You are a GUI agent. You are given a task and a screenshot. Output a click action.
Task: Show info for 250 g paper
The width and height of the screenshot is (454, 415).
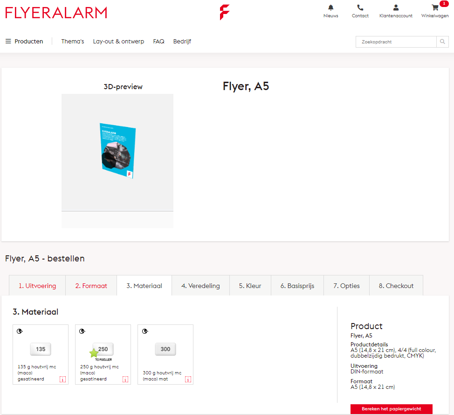(125, 380)
